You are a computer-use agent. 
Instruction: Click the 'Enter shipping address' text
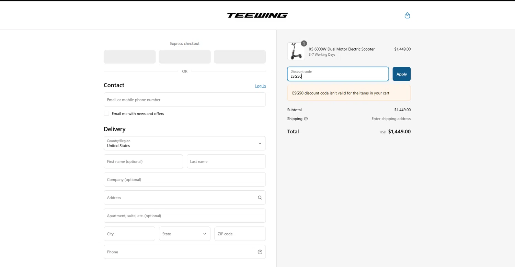[x=391, y=119]
